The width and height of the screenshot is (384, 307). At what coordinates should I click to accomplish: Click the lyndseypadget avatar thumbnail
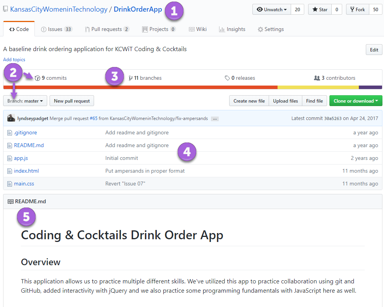tap(11, 118)
